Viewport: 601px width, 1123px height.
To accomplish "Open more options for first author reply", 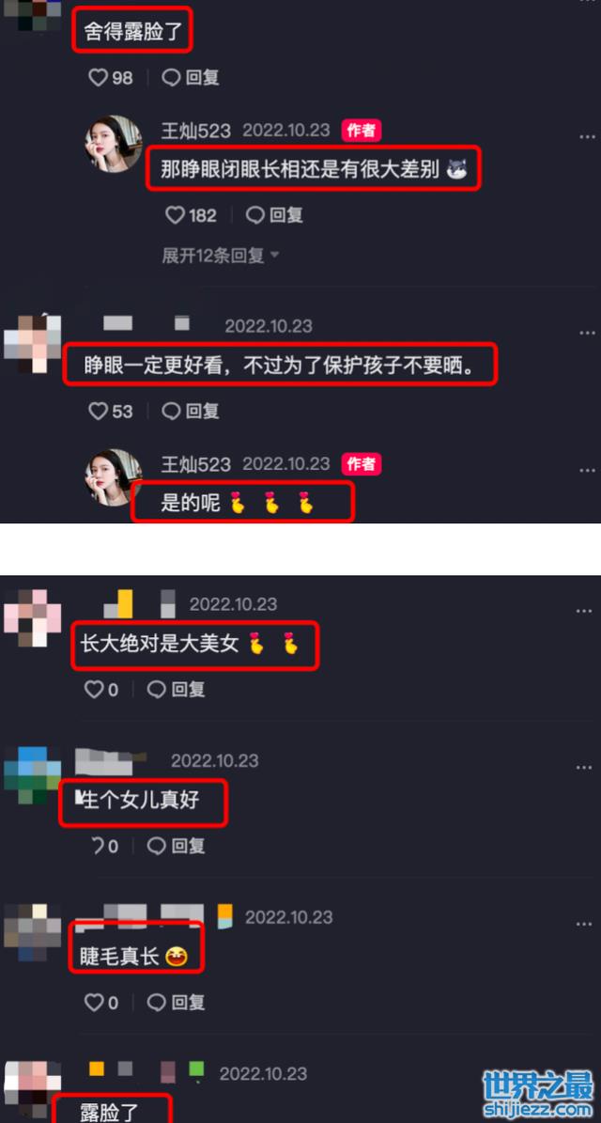I will [x=588, y=137].
